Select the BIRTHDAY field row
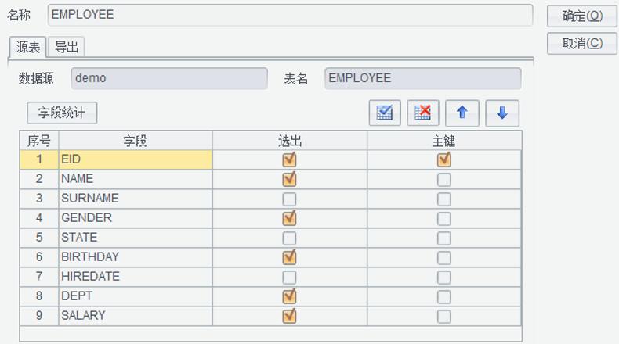This screenshot has width=619, height=344. tap(135, 257)
